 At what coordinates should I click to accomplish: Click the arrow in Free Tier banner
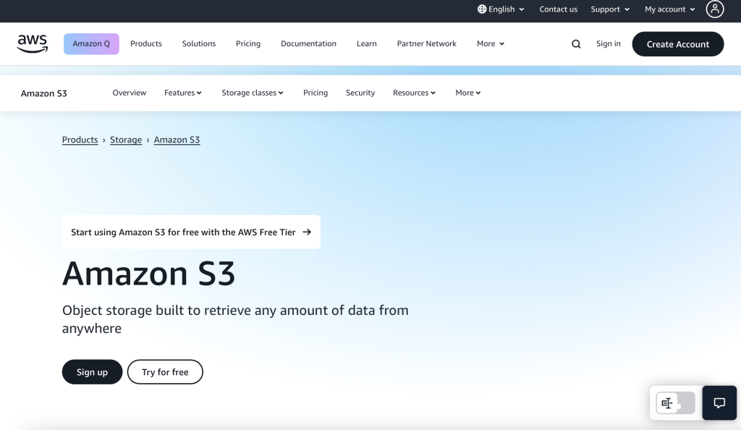307,232
